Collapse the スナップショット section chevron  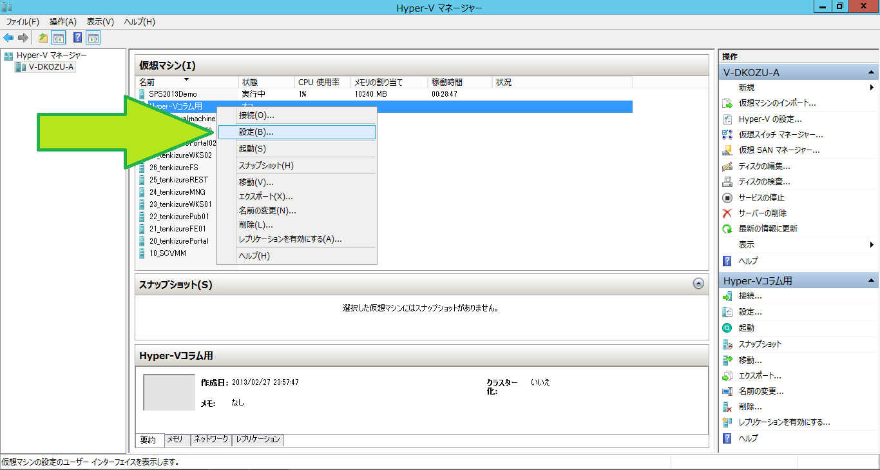coord(698,284)
